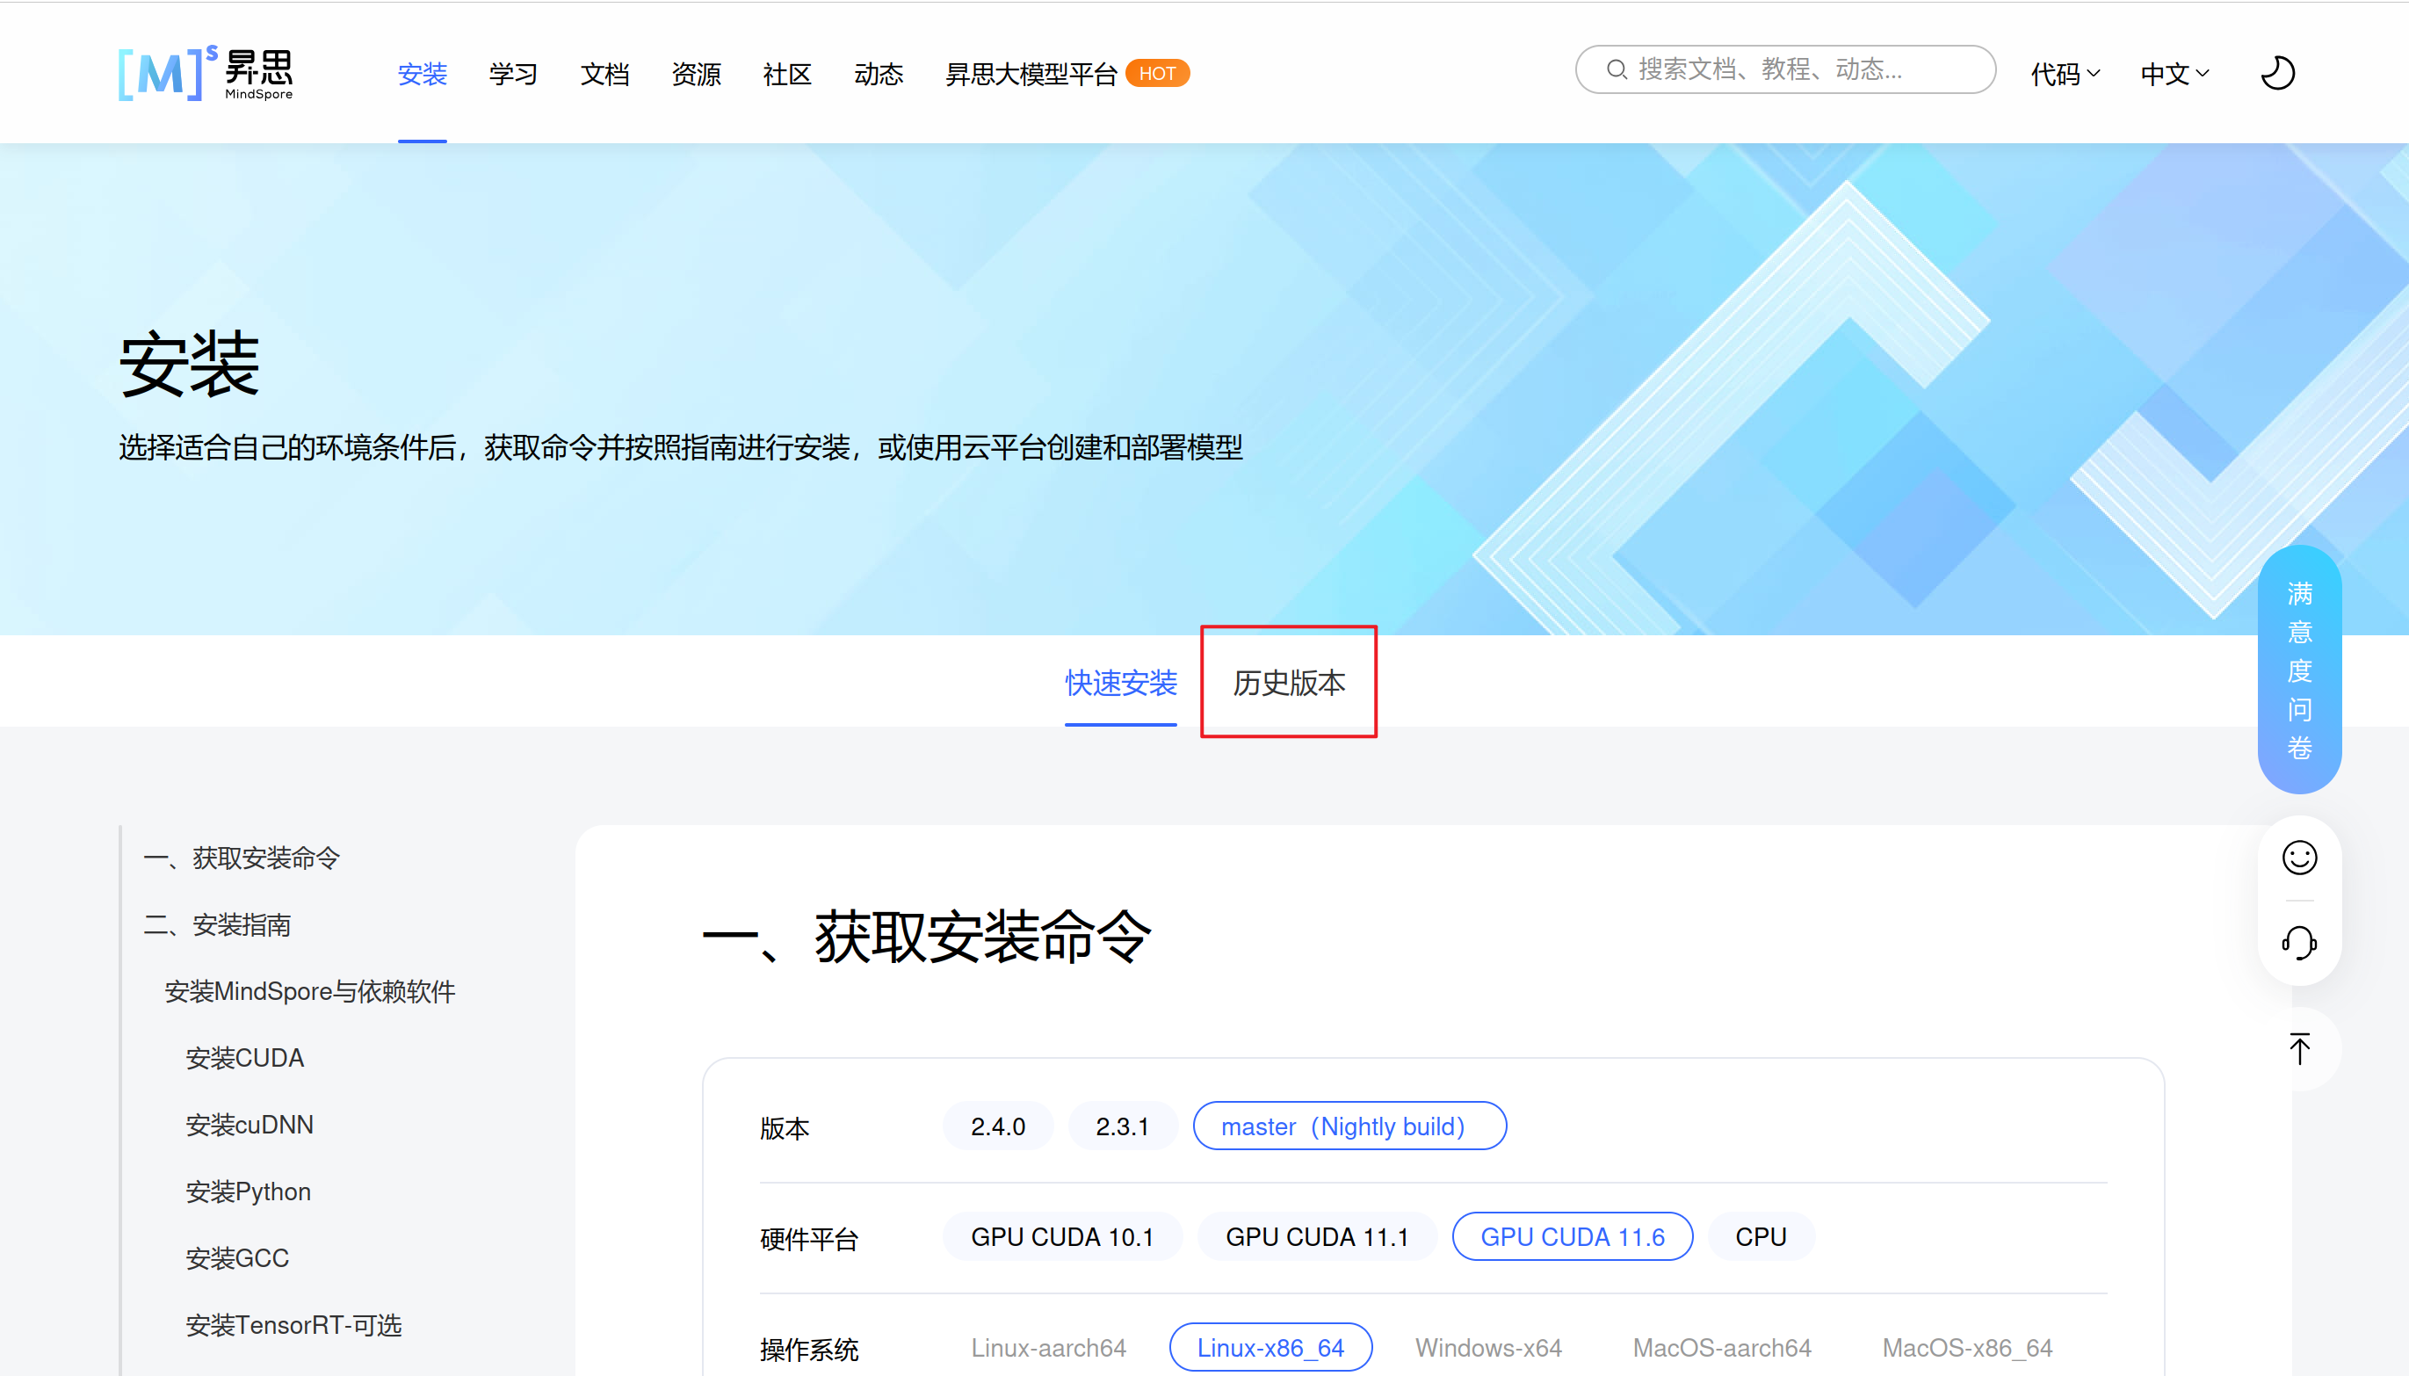This screenshot has width=2409, height=1376.
Task: Open the 代码 dropdown
Action: [2065, 73]
